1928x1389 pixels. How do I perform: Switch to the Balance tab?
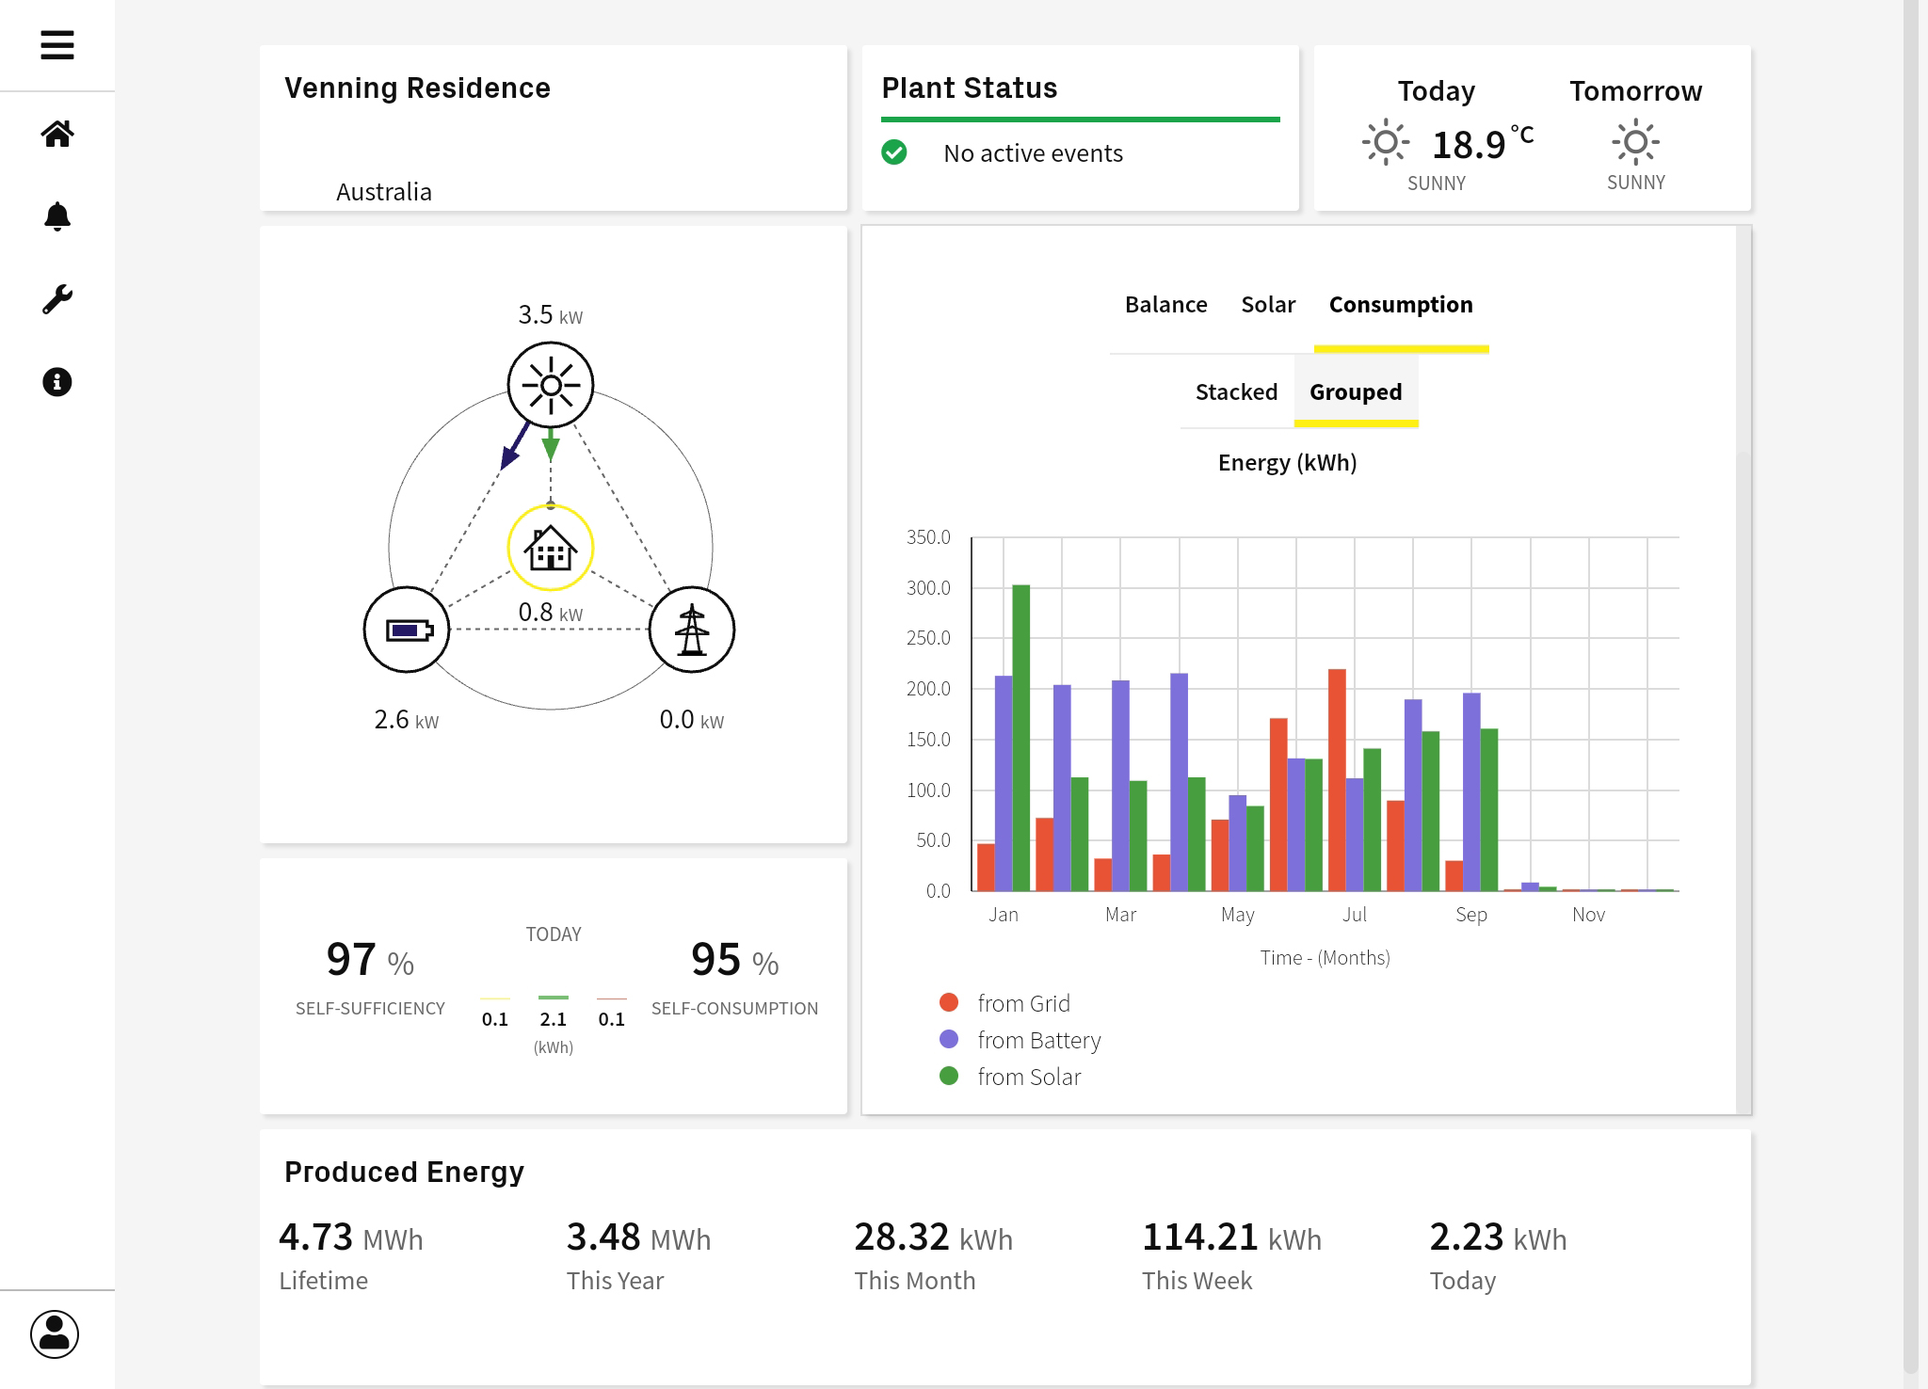[1165, 305]
